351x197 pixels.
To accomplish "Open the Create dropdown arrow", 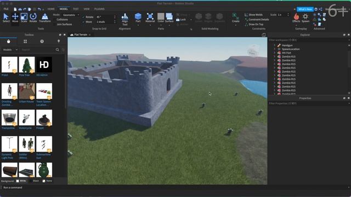I will (x=235, y=25).
